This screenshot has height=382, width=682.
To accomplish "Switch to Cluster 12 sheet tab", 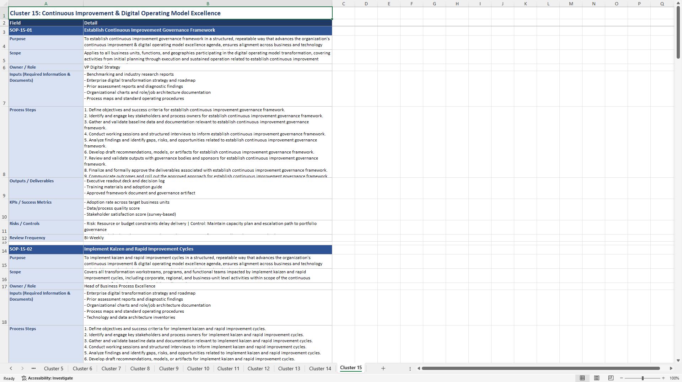I will click(x=259, y=368).
